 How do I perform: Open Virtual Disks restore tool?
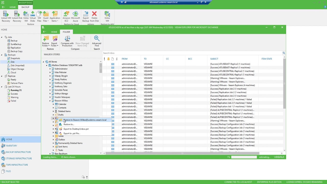(33, 17)
